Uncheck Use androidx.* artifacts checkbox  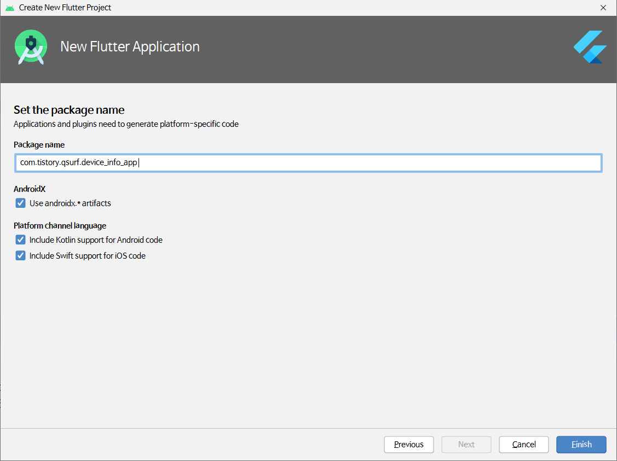20,203
